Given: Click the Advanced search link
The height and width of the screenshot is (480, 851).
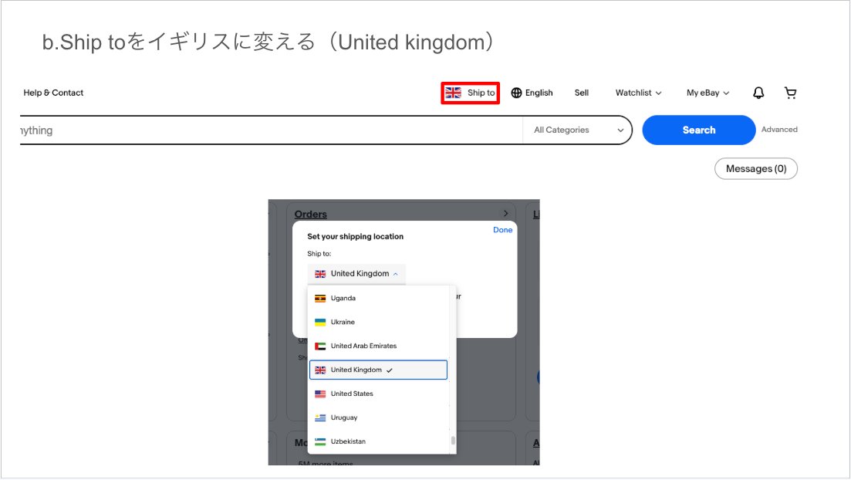Looking at the screenshot, I should tap(779, 130).
